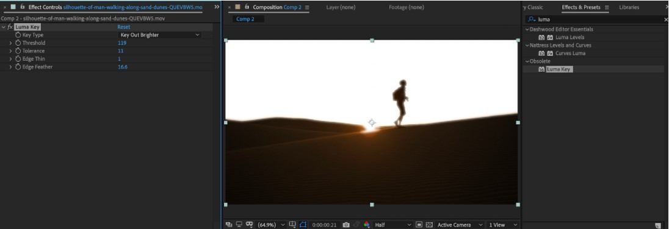Select the Luma Levels effect

[x=570, y=38]
